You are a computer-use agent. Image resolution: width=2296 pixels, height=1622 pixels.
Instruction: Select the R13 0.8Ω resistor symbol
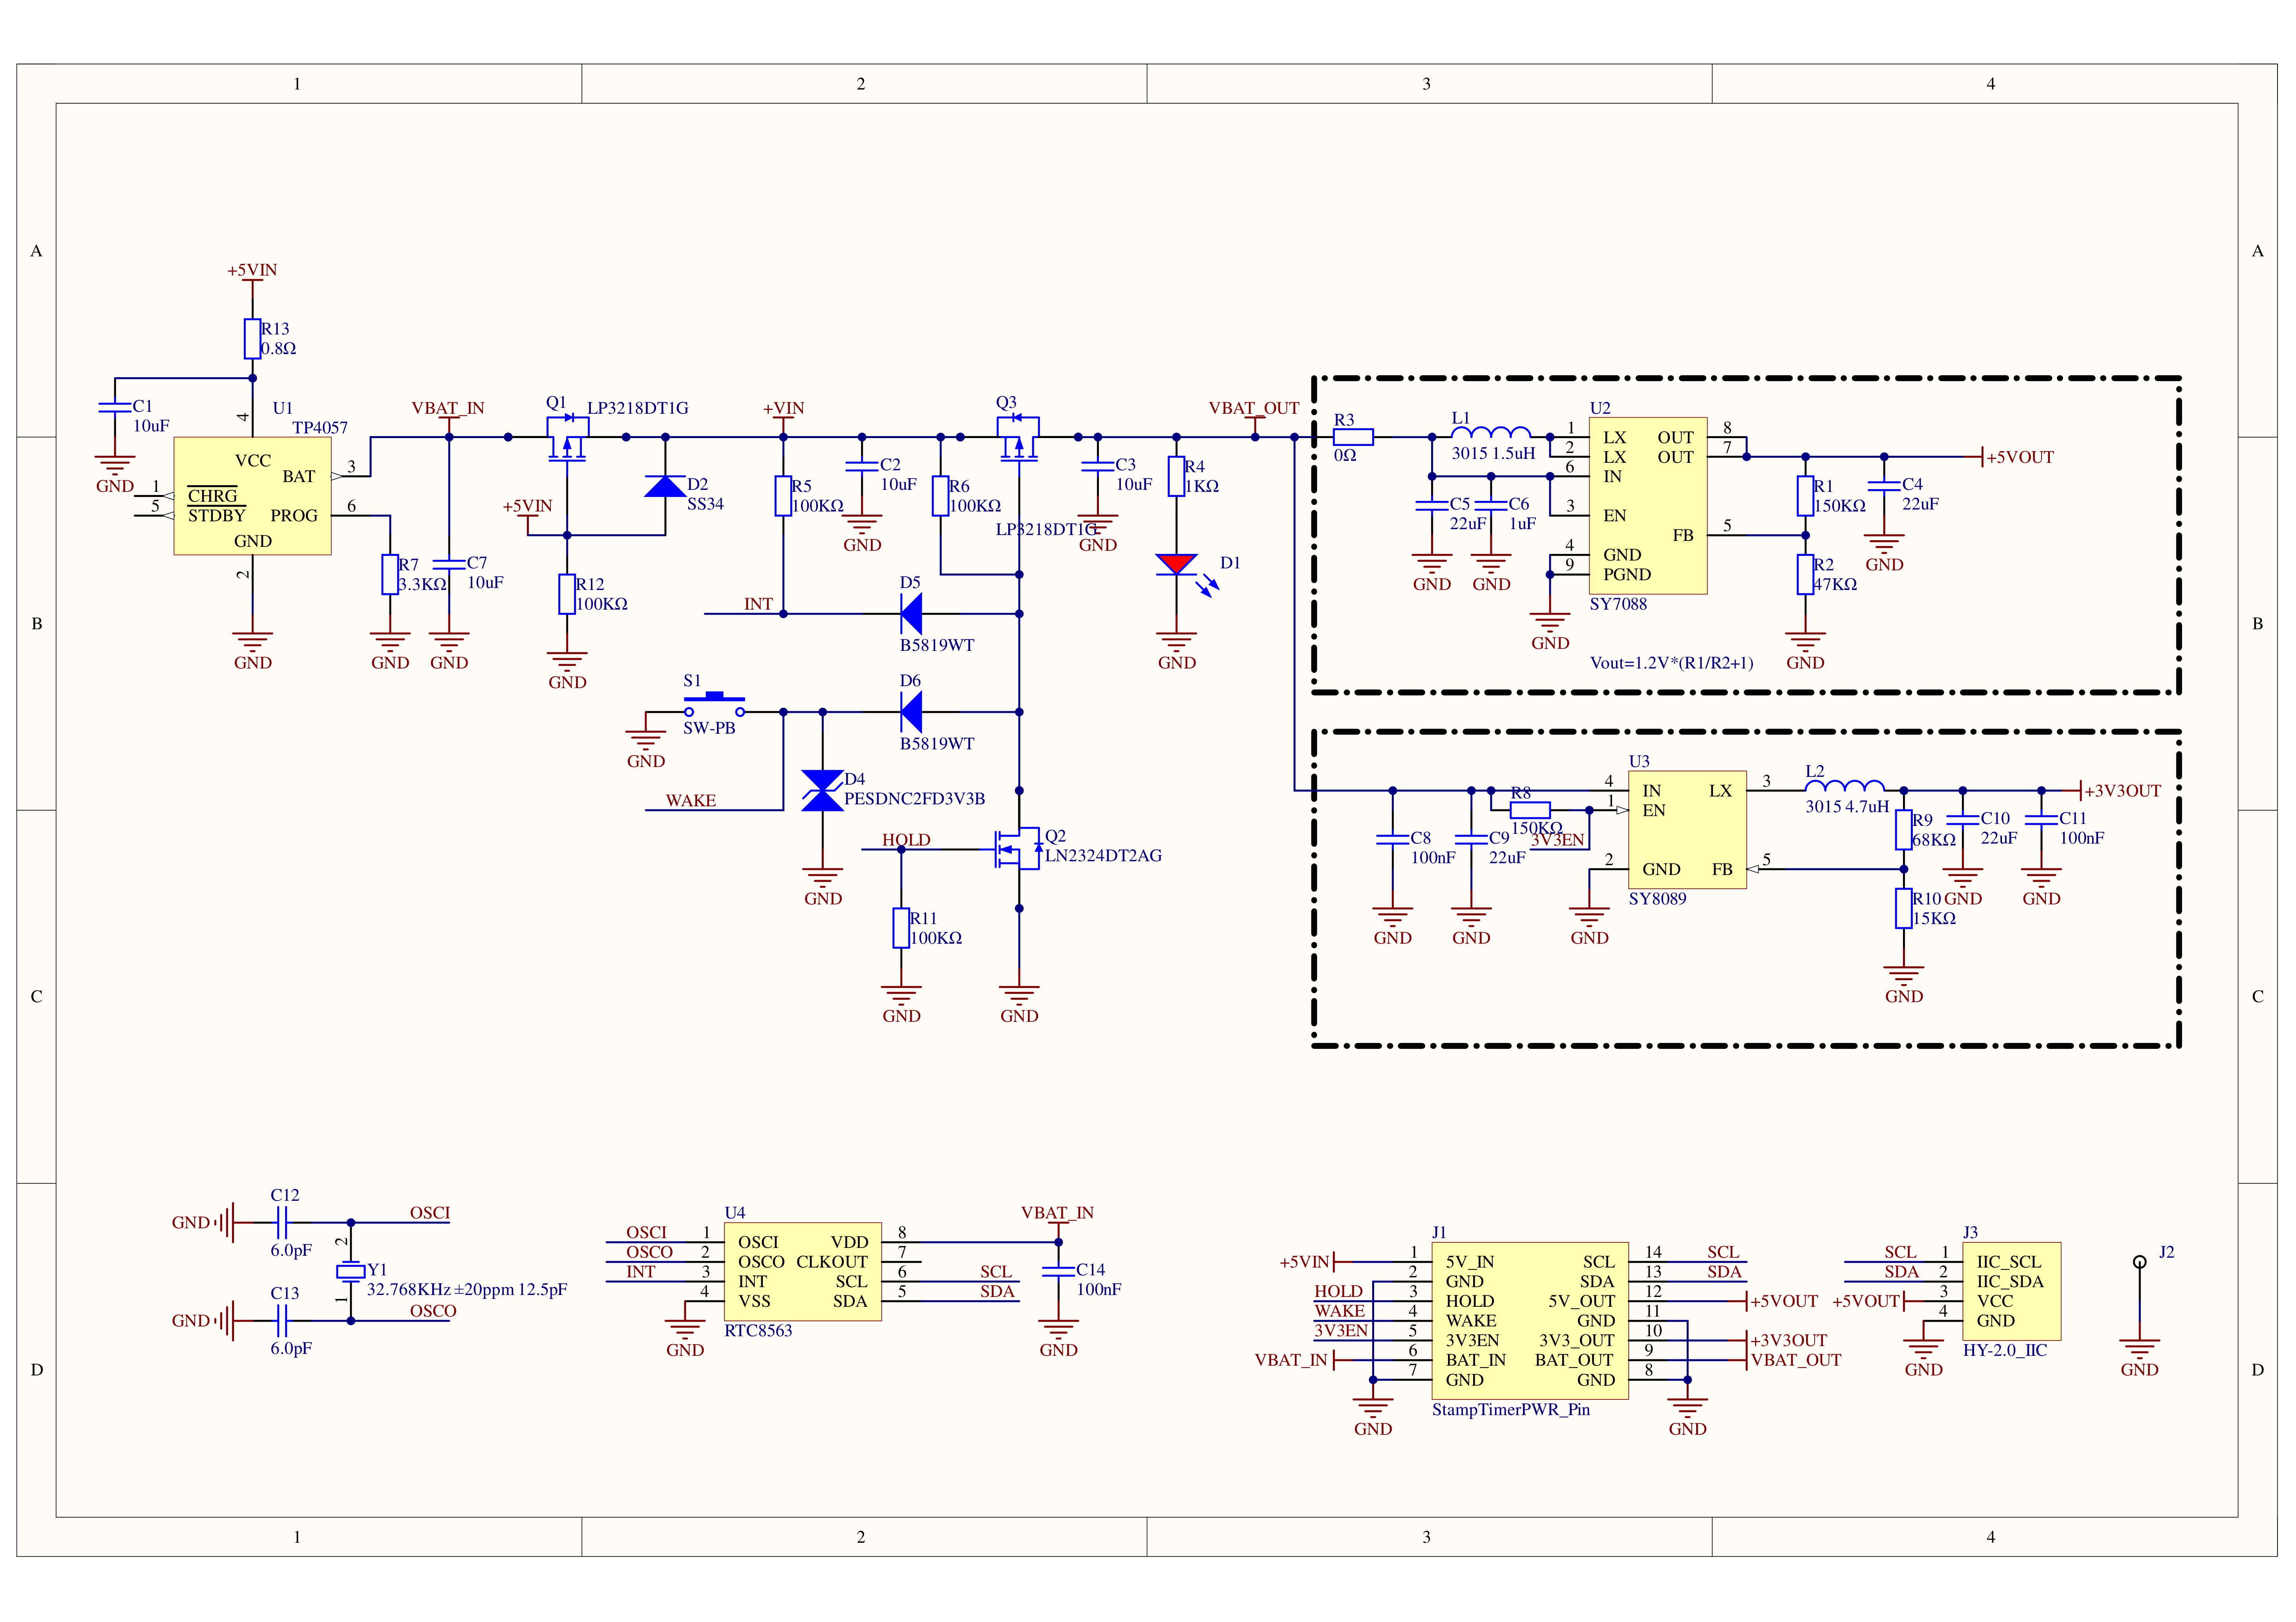point(252,339)
